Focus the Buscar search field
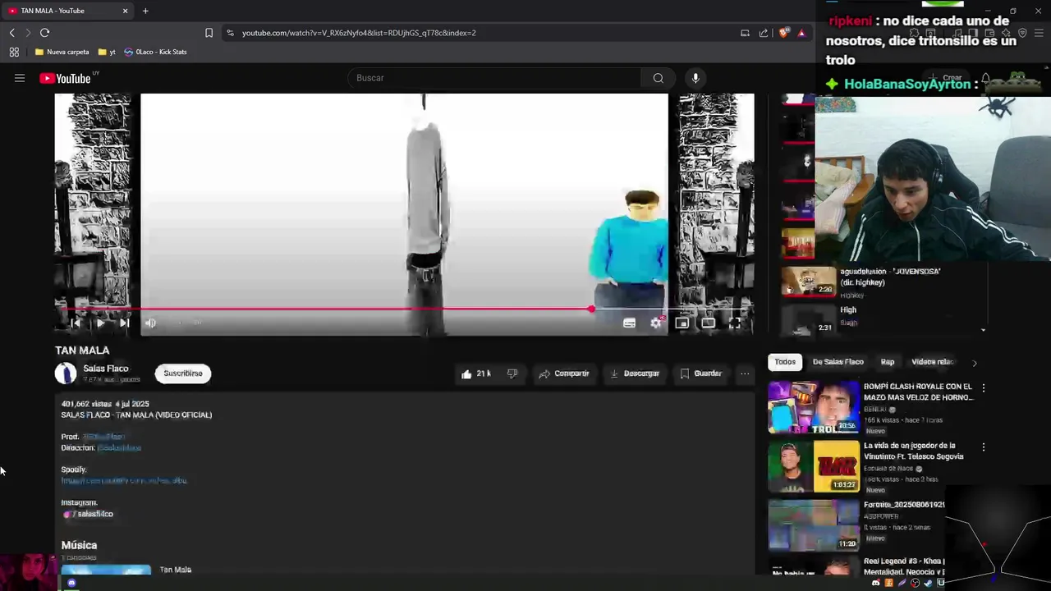 494,78
